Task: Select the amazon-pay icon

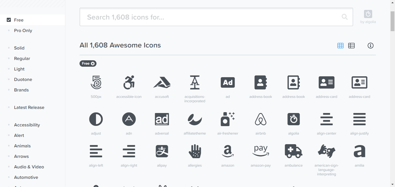Action: (261, 151)
